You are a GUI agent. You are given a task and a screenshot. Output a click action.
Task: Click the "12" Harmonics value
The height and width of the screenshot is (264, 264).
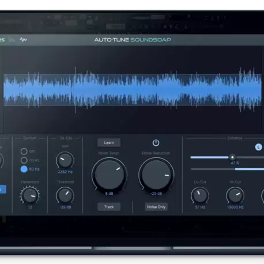click(30, 207)
